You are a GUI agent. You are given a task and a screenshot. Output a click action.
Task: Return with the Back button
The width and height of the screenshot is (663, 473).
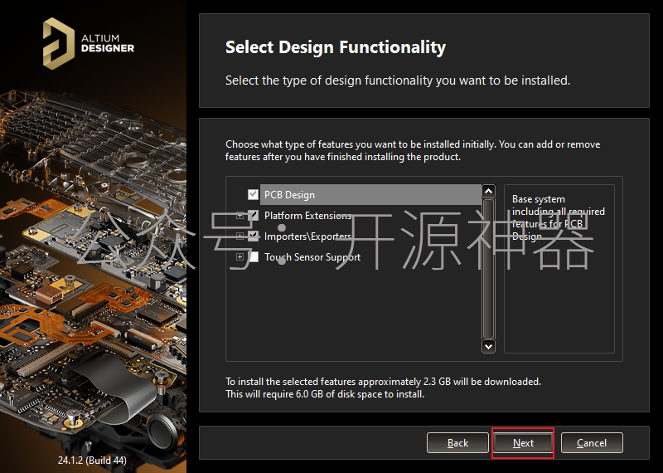(457, 443)
